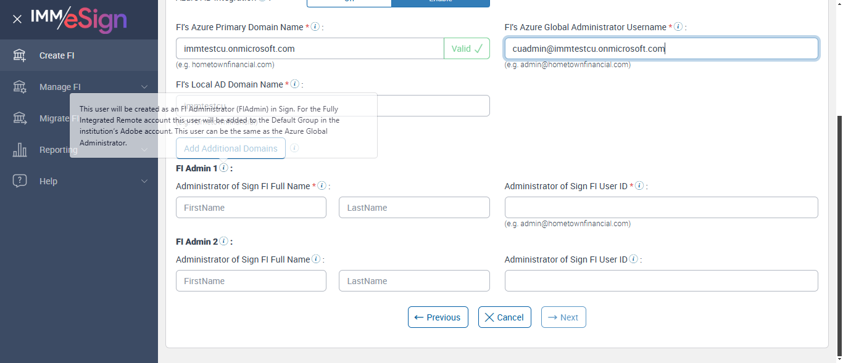Click the Cancel button
The width and height of the screenshot is (843, 363).
point(505,317)
